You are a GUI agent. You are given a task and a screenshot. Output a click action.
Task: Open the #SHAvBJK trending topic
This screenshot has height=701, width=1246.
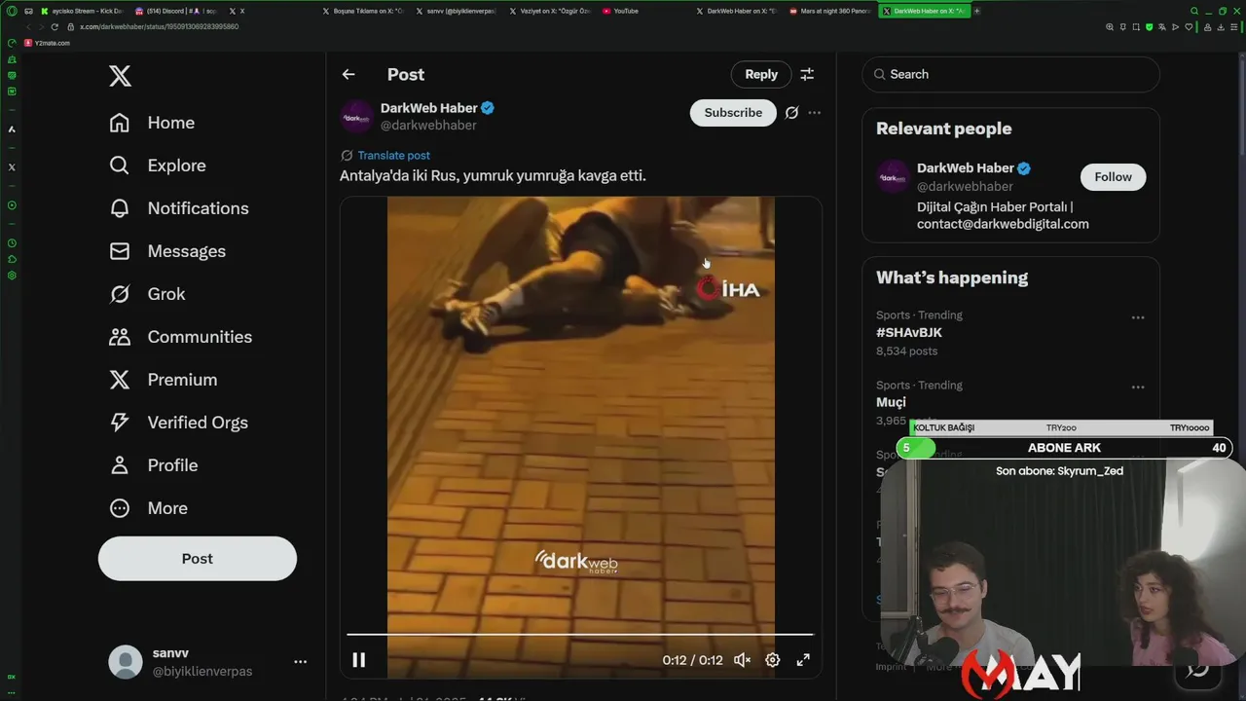click(x=909, y=333)
